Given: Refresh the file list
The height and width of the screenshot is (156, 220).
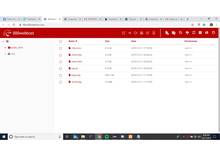Looking at the screenshot, I should pos(194,33).
